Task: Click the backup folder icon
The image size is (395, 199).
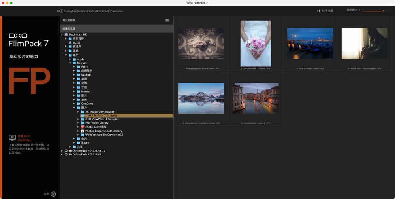Action: (78, 75)
